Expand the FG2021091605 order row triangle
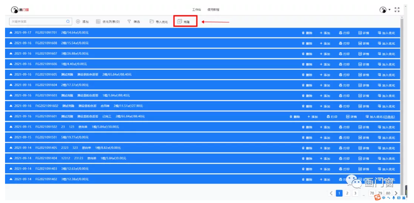 point(11,75)
